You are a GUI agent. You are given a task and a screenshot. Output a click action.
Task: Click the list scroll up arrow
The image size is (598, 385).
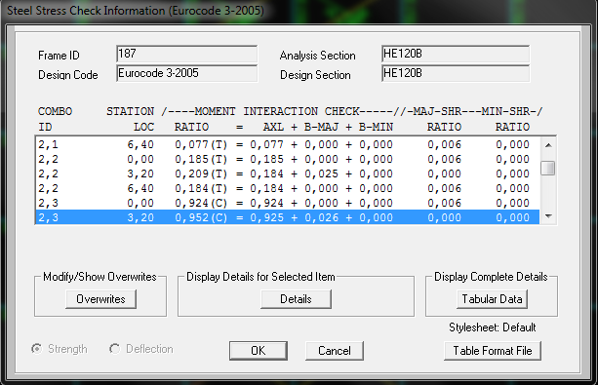(548, 145)
